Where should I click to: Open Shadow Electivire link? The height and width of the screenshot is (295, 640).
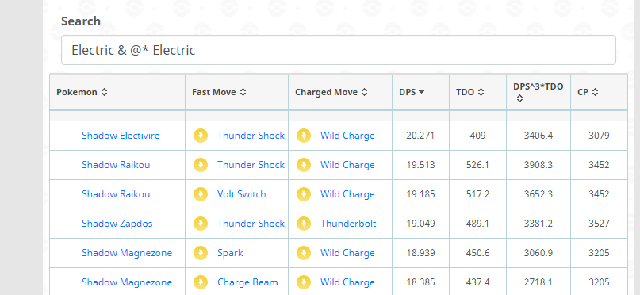[121, 136]
